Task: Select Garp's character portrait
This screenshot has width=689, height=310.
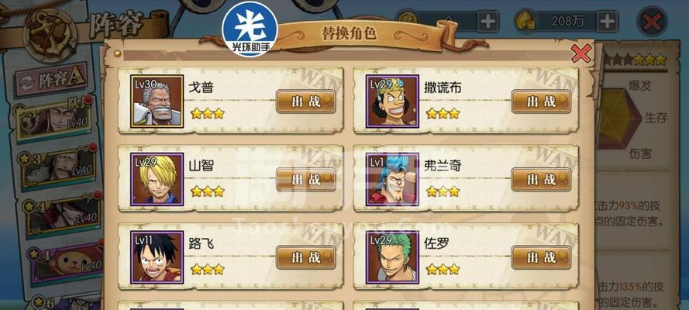Action: pos(157,102)
